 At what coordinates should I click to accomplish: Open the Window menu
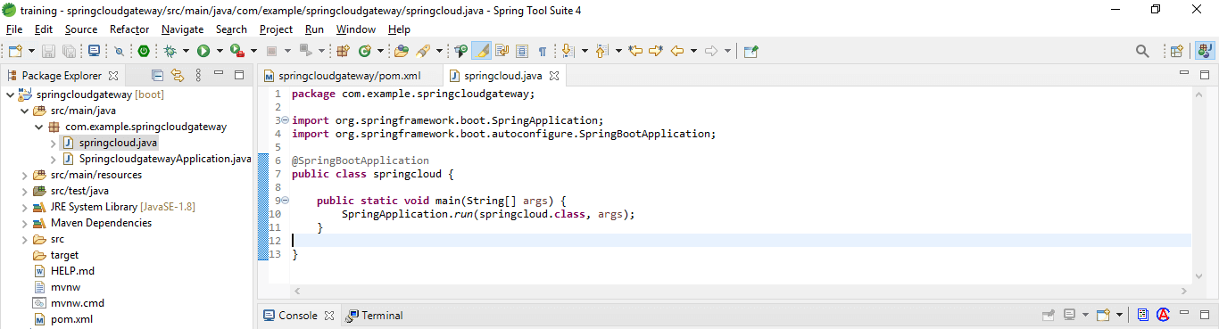[356, 29]
